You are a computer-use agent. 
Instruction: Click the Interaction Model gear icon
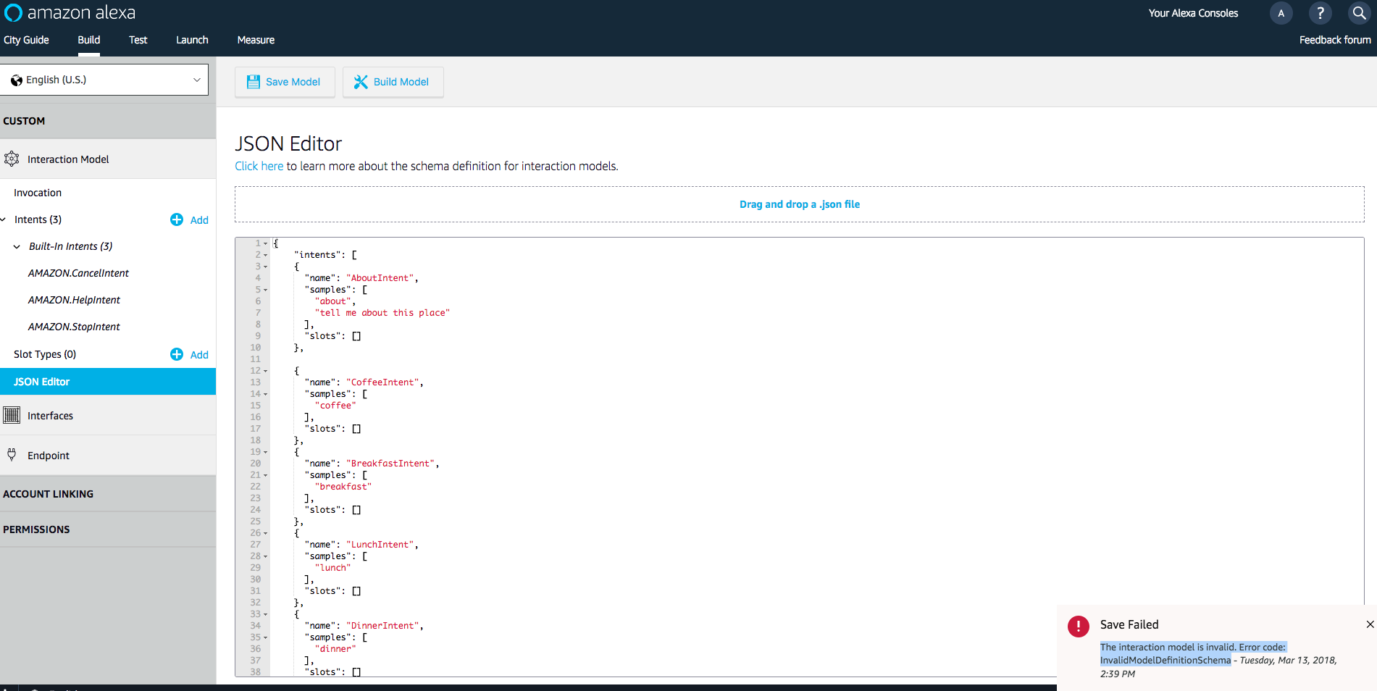[12, 159]
